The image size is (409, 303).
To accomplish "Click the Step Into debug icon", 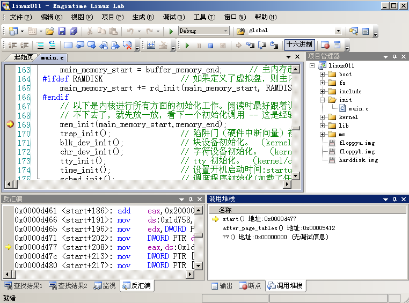I will [x=250, y=45].
